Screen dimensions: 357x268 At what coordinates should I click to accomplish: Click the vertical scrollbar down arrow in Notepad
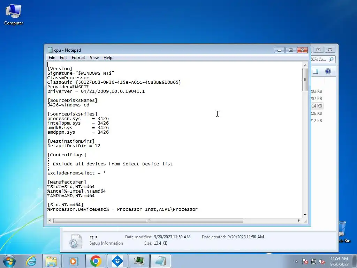[305, 215]
